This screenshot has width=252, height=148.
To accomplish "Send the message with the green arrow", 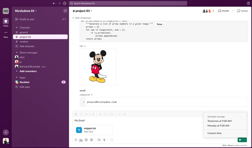I will (240, 140).
